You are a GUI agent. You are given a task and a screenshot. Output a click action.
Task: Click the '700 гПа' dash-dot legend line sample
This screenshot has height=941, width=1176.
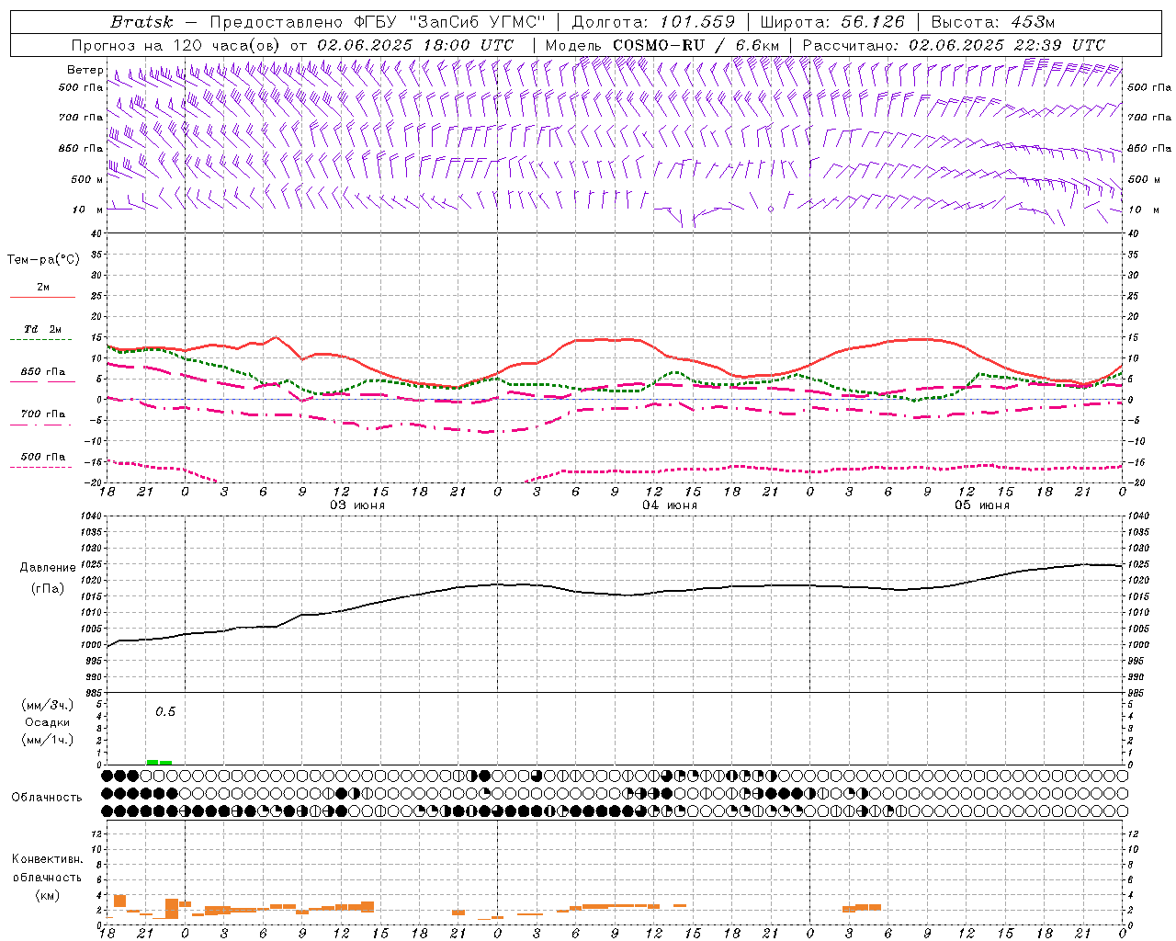pyautogui.click(x=40, y=425)
